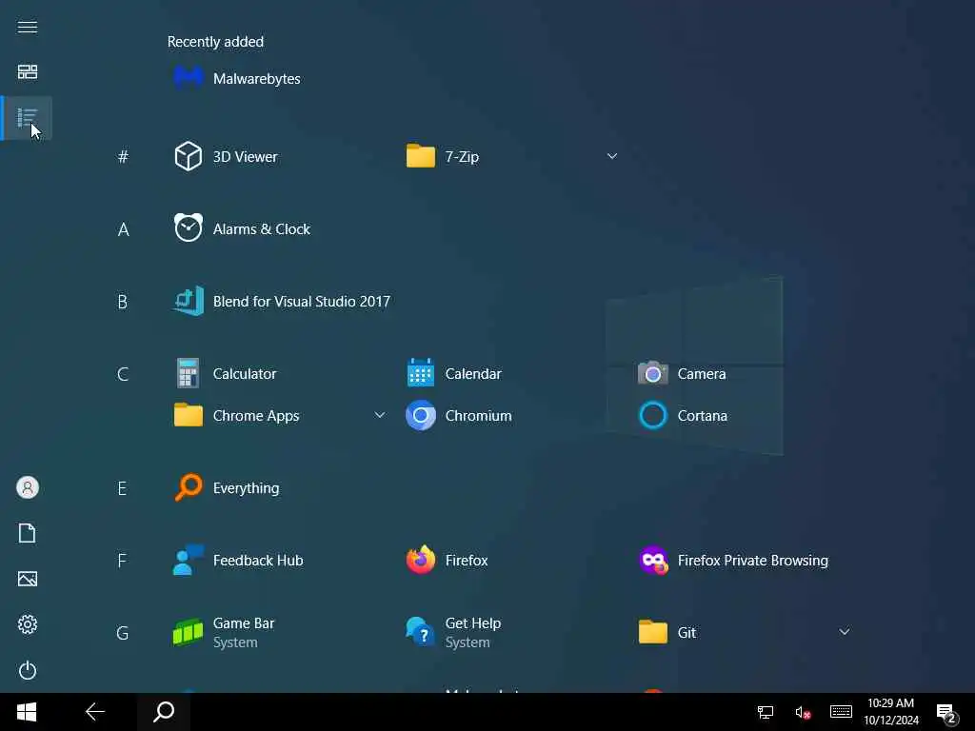
Task: Launch Firefox
Action: click(x=448, y=560)
